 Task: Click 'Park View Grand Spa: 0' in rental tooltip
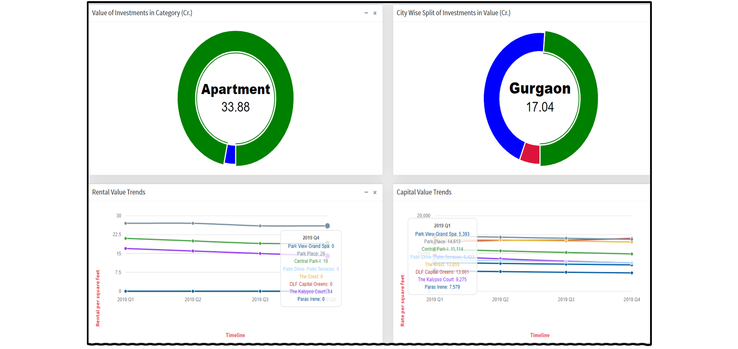click(x=311, y=246)
